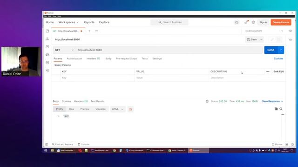298x167 pixels.
Task: Click the cloud sync icon
Action: [x=237, y=22]
